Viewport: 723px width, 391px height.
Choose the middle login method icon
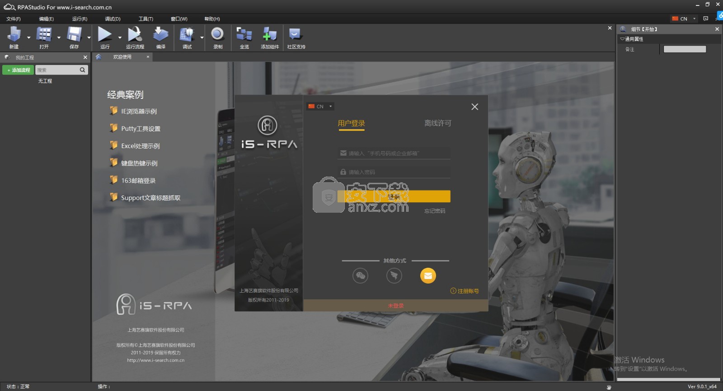394,275
